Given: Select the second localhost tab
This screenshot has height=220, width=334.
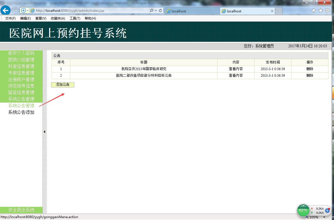Looking at the screenshot, I should pyautogui.click(x=248, y=11).
